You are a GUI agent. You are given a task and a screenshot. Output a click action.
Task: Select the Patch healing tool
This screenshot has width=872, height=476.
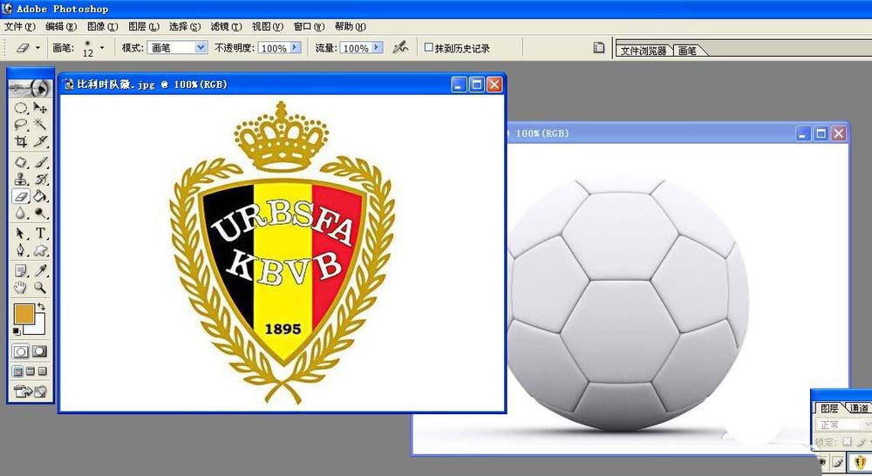21,162
